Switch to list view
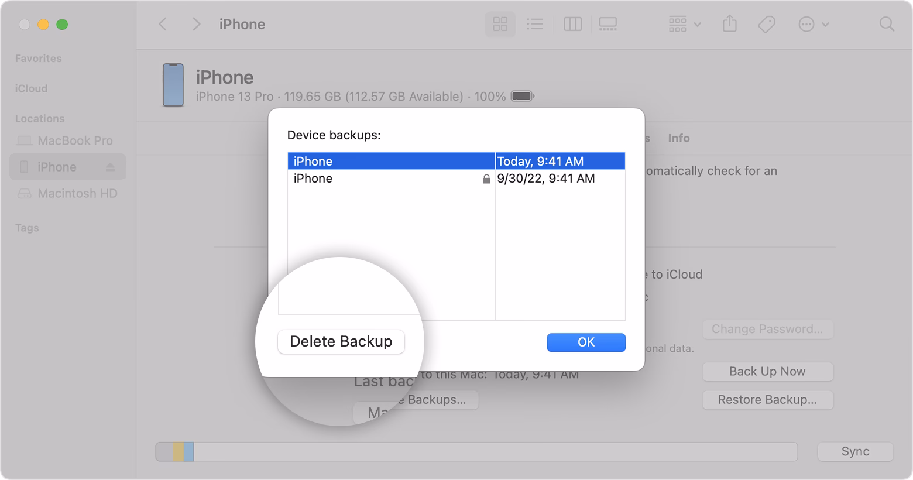This screenshot has height=480, width=913. click(x=535, y=24)
